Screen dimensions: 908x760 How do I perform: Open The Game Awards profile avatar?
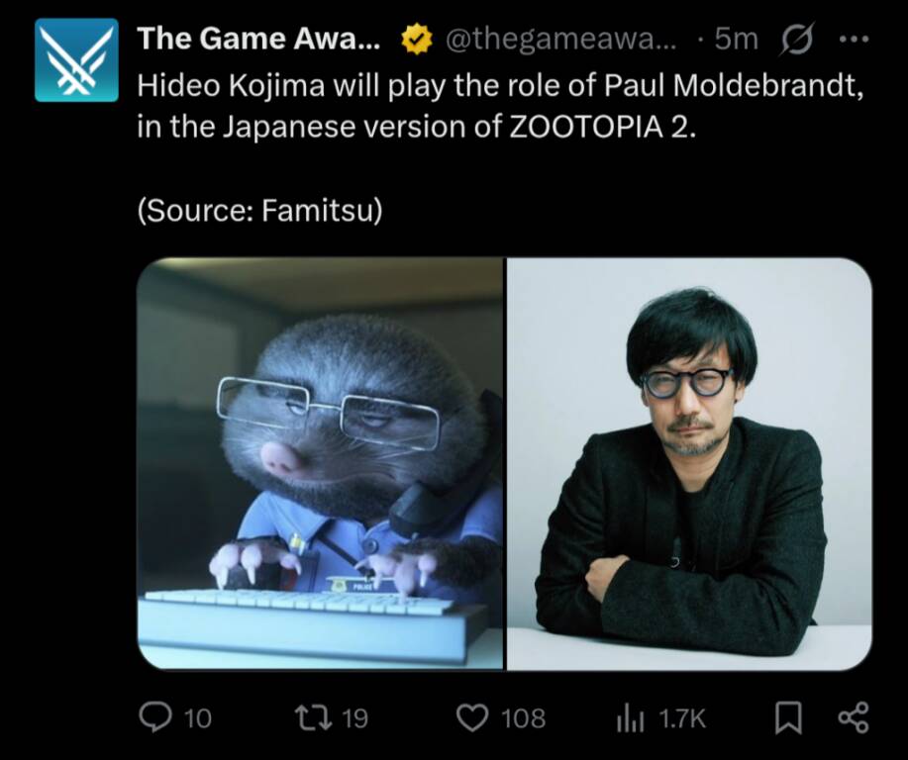click(76, 59)
